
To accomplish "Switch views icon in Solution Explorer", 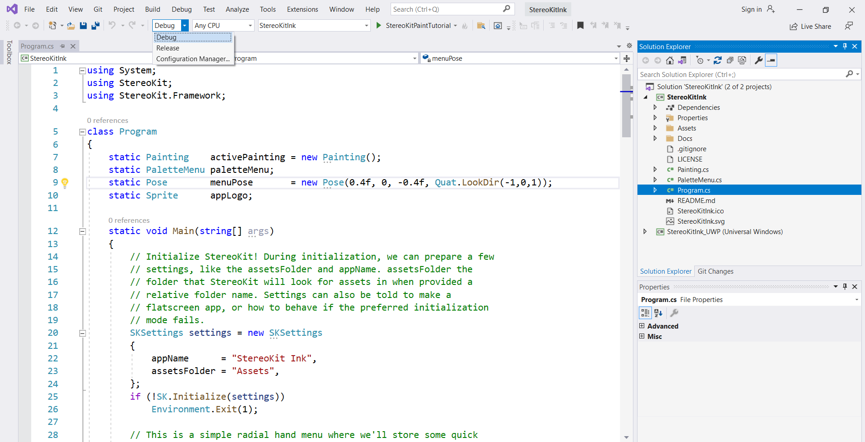I will click(x=683, y=60).
